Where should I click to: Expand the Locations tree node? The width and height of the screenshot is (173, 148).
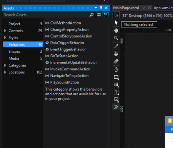click(x=5, y=72)
